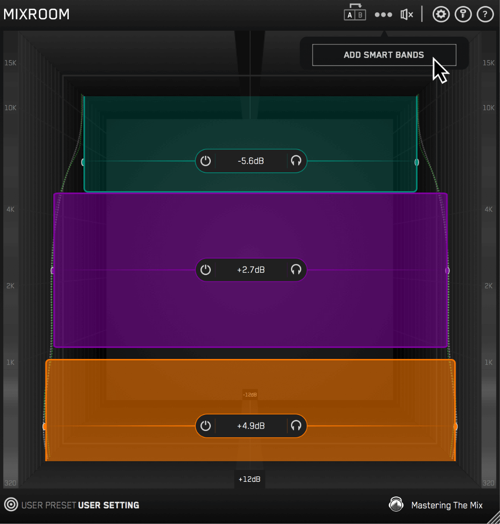Toggle power on the -5.6dB teal band
500x524 pixels.
pos(206,161)
